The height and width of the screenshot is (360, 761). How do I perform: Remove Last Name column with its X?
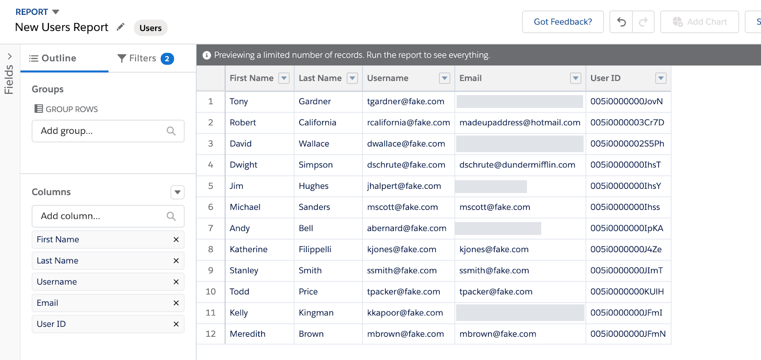(176, 261)
